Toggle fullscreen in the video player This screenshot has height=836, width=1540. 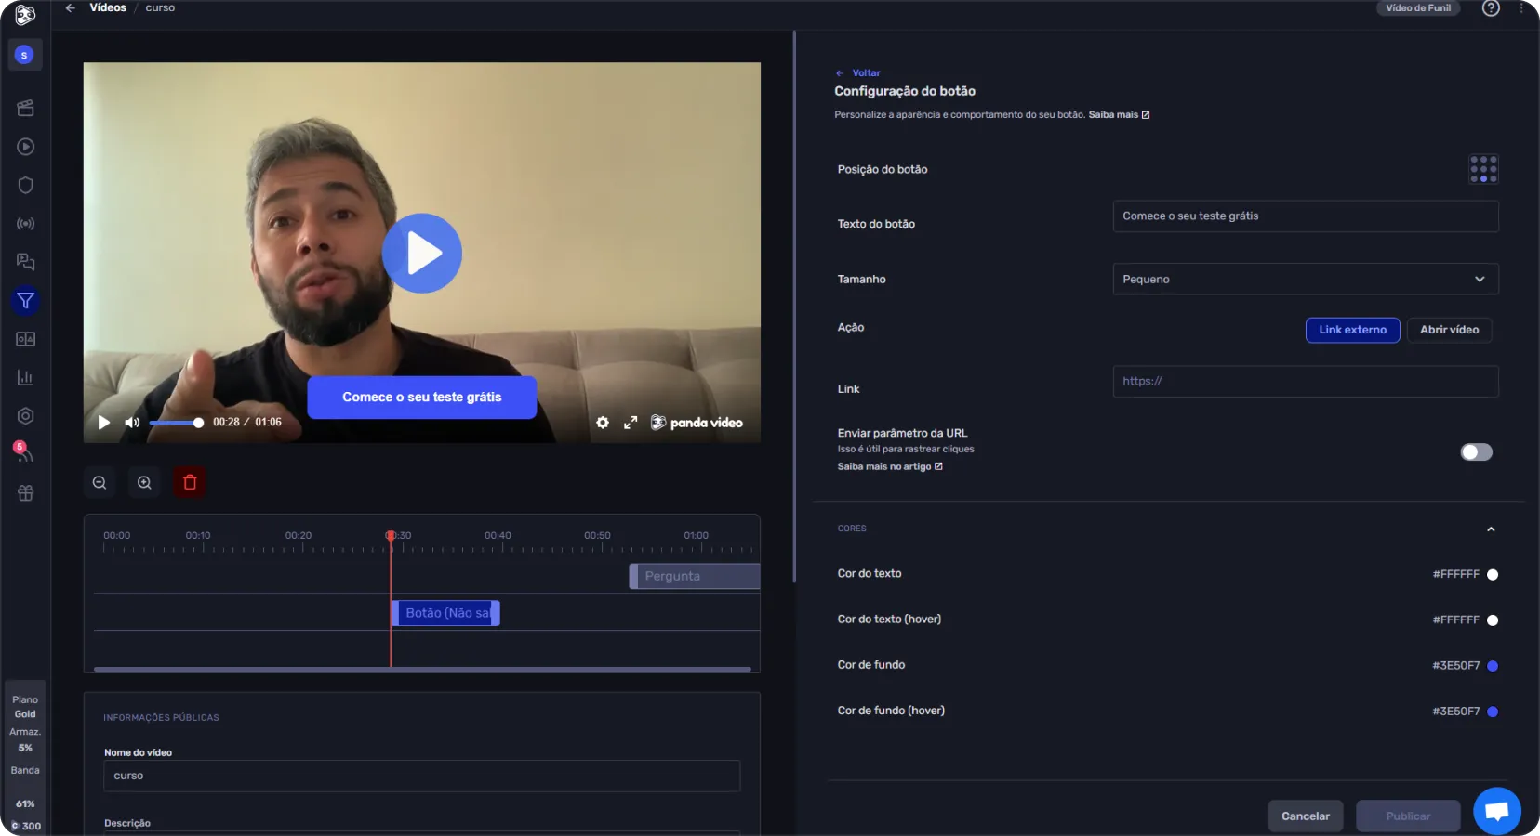(631, 423)
